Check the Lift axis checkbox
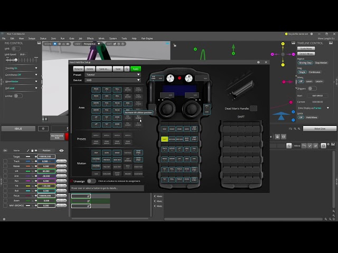This screenshot has height=253, width=338. [x=5, y=171]
